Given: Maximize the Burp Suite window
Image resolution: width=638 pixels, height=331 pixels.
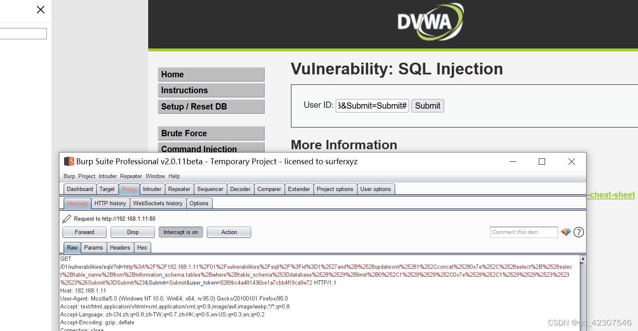Looking at the screenshot, I should [542, 161].
